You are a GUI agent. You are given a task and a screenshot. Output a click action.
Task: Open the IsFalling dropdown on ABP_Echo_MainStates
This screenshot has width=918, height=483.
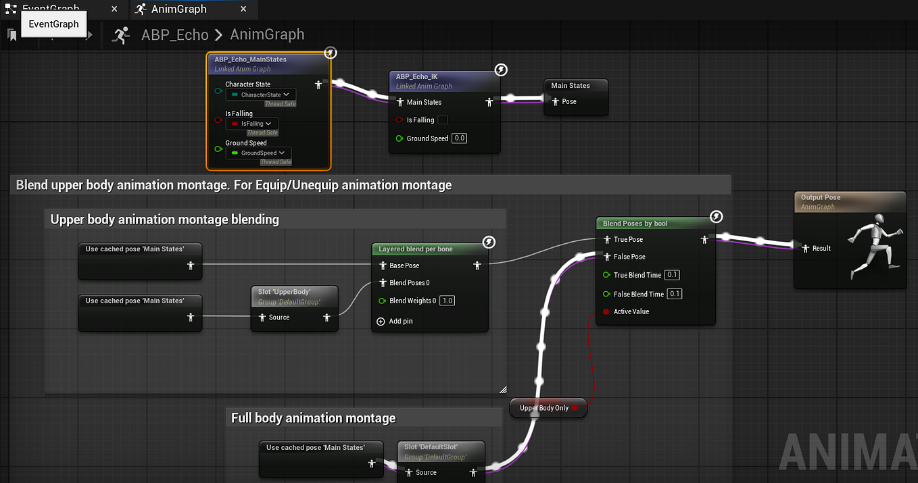(x=251, y=123)
